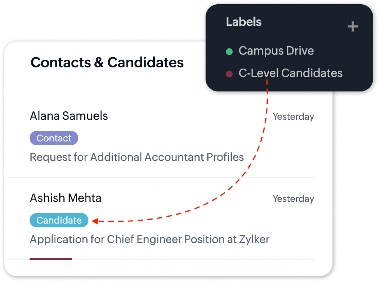This screenshot has height=282, width=379.
Task: Click the Contacts & Candidates heading
Action: pos(107,63)
